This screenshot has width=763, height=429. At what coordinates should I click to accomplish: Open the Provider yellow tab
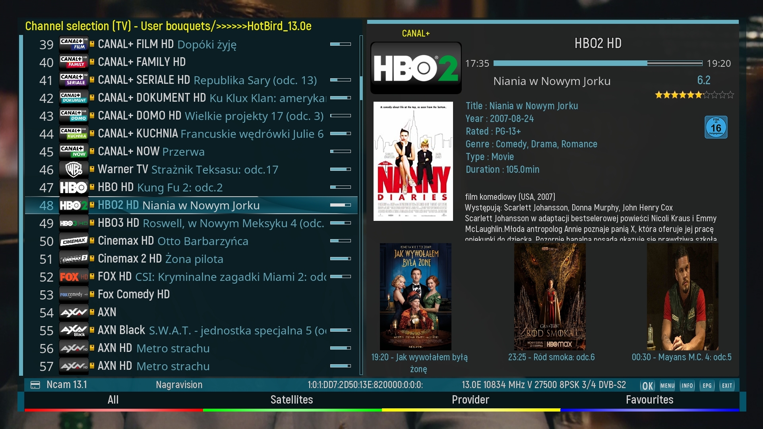coord(471,401)
